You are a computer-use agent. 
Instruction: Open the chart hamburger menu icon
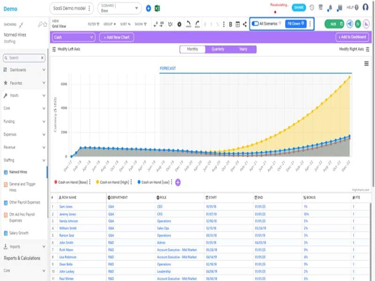366,64
